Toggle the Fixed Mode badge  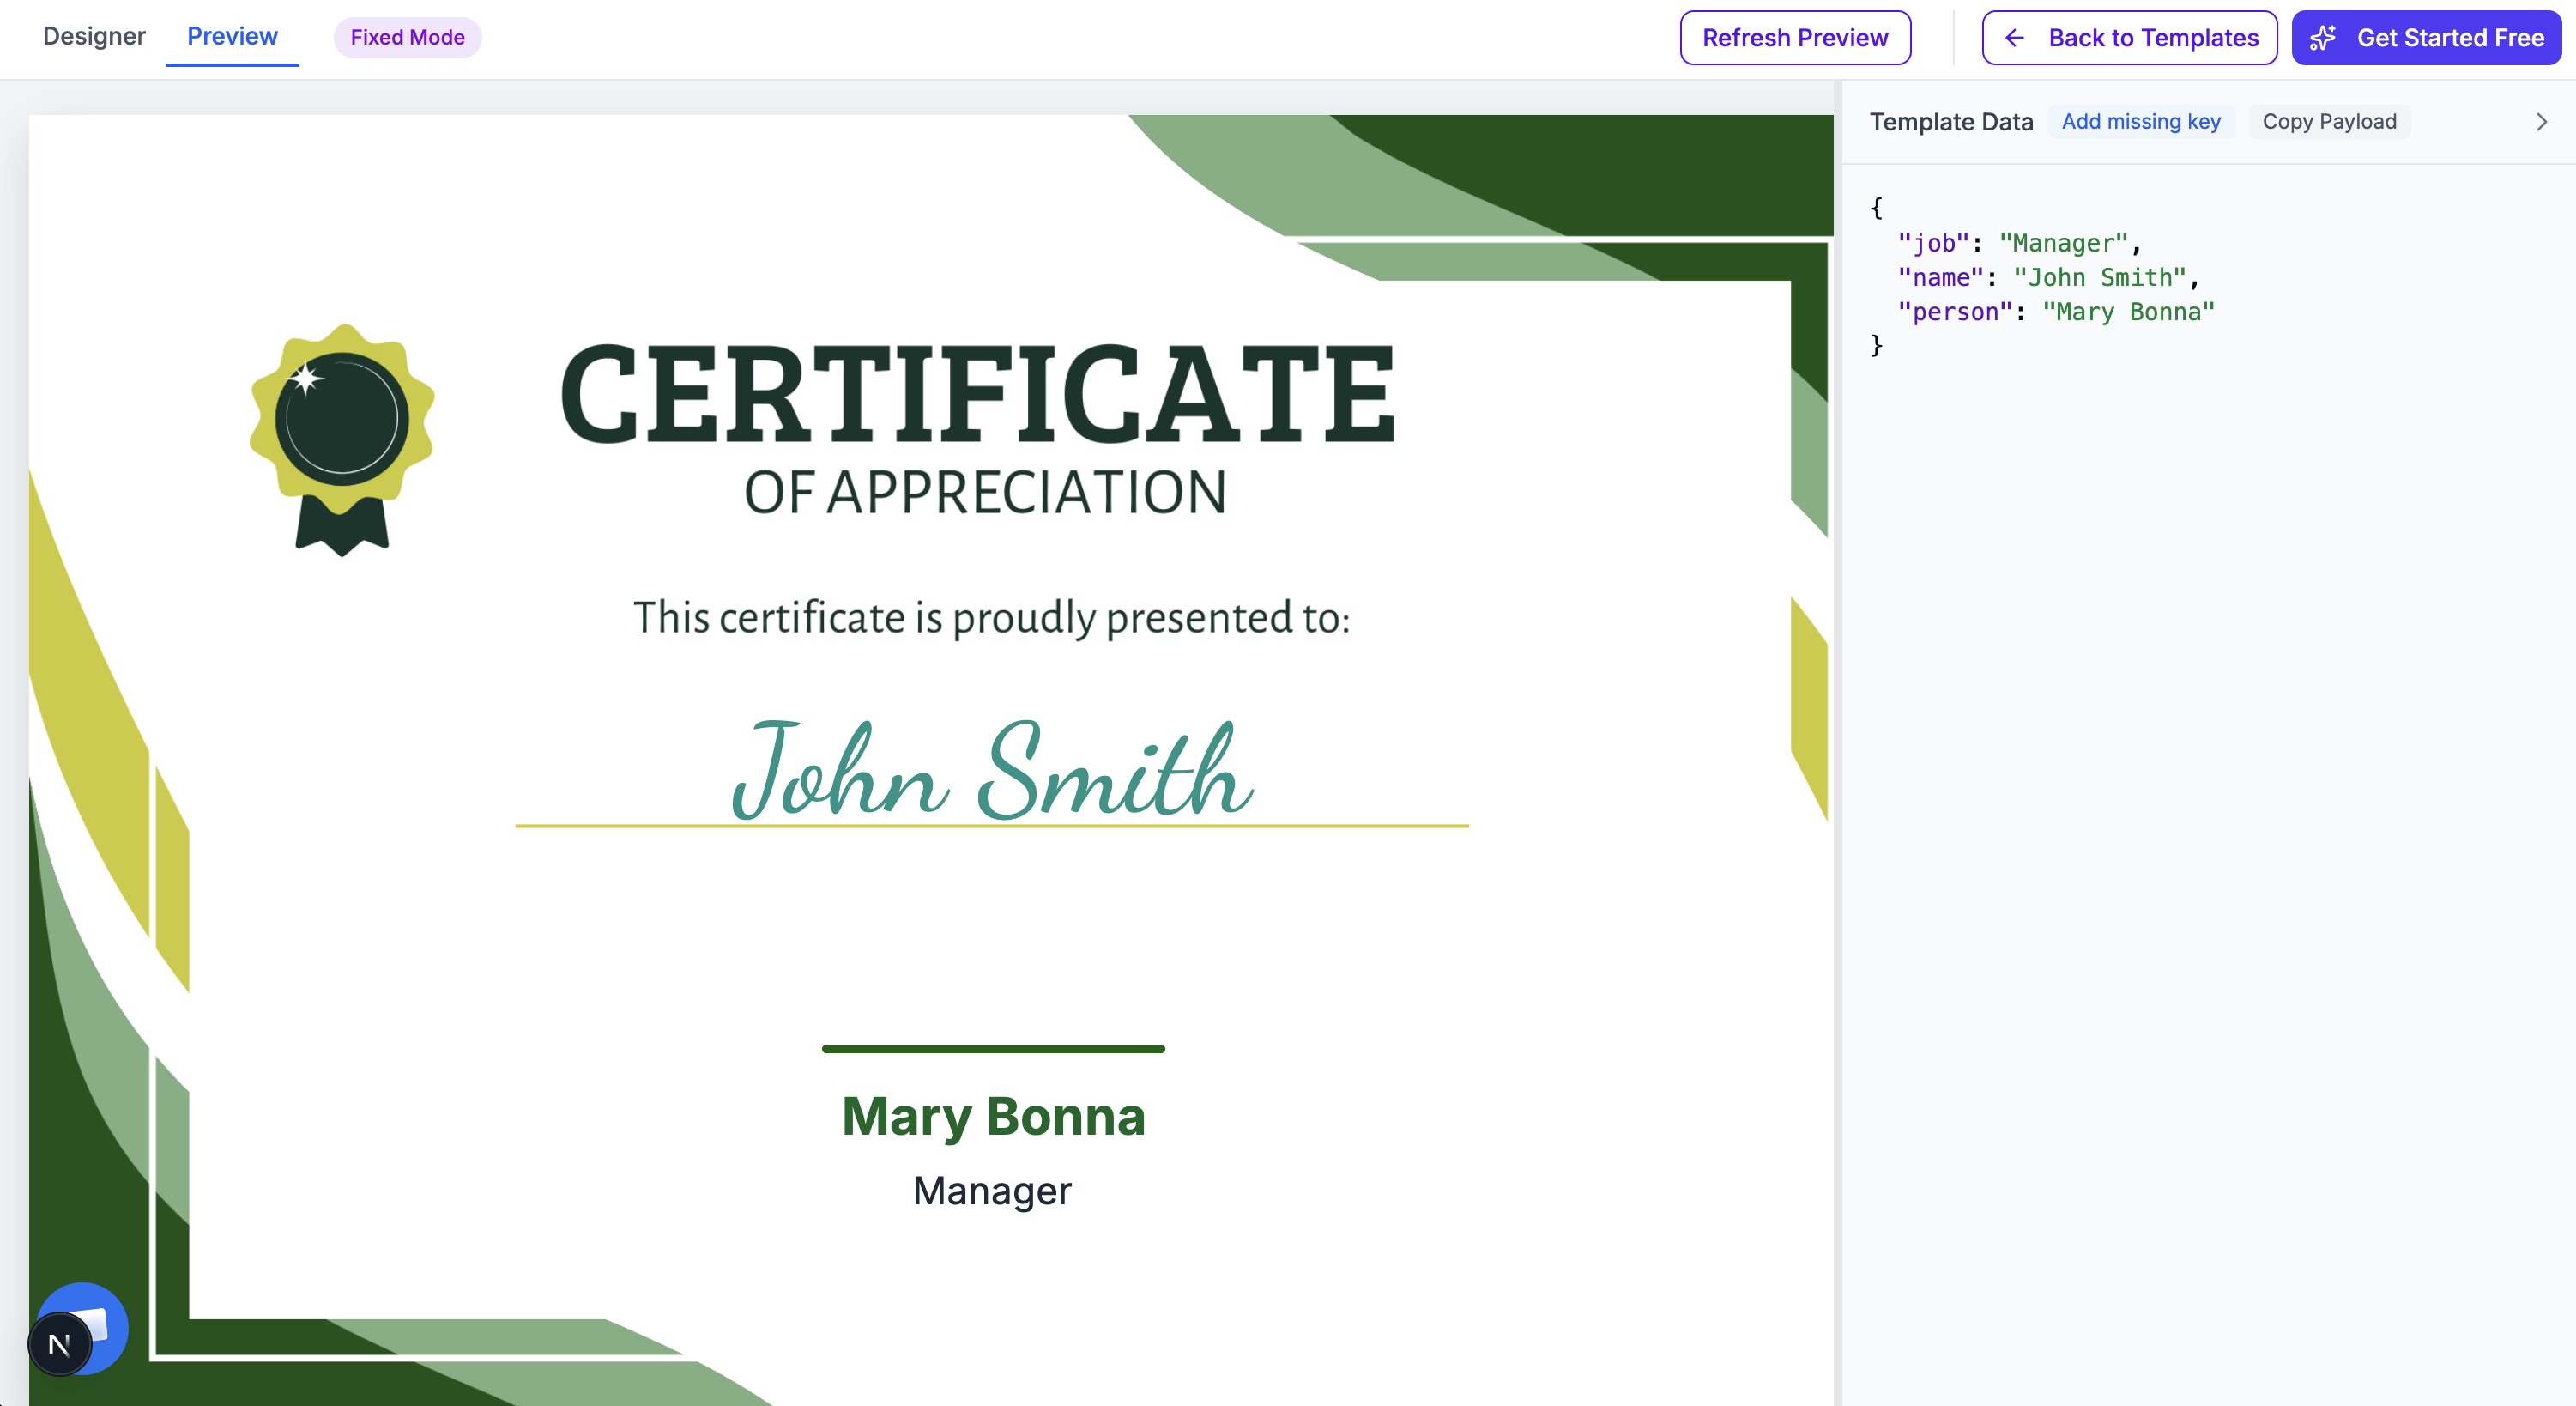(406, 37)
